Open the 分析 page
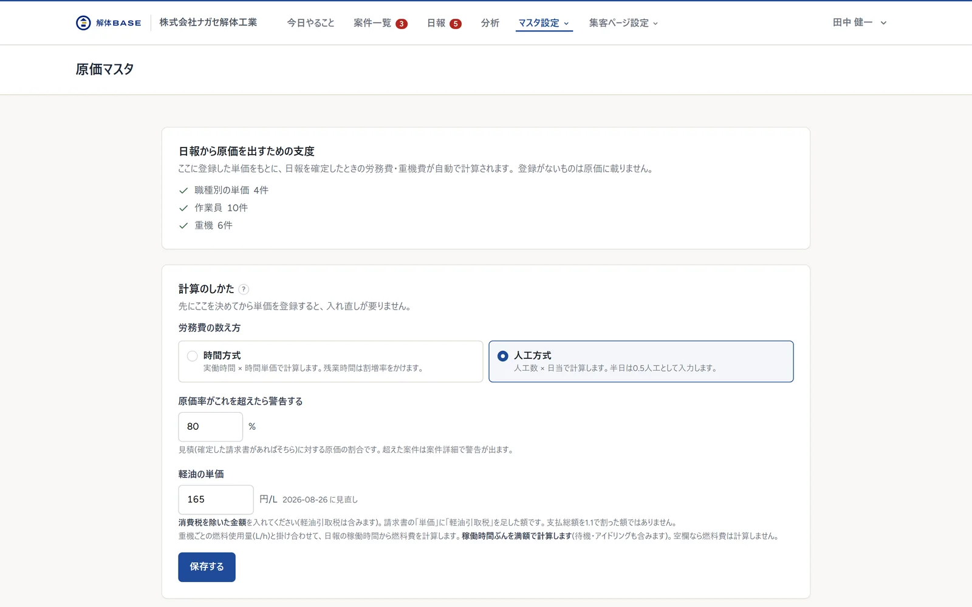Image resolution: width=972 pixels, height=607 pixels. (490, 23)
